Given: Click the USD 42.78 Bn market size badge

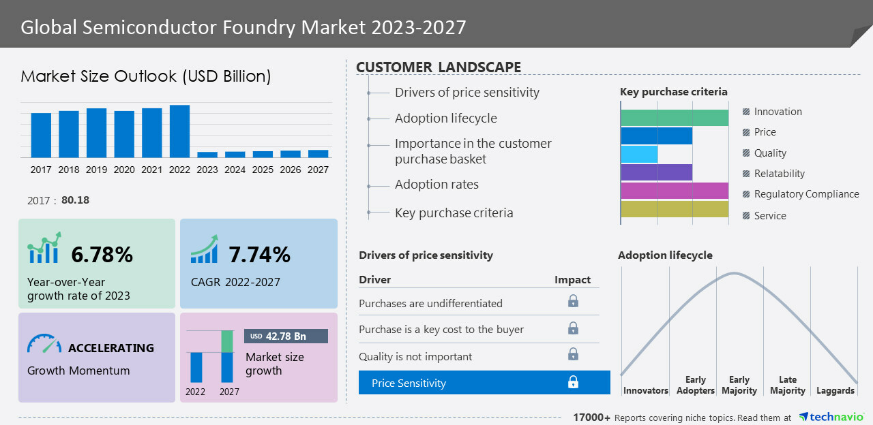Looking at the screenshot, I should coord(286,336).
